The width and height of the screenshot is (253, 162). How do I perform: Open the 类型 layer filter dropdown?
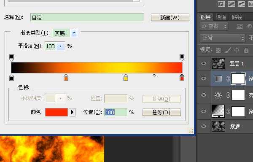pos(214,27)
